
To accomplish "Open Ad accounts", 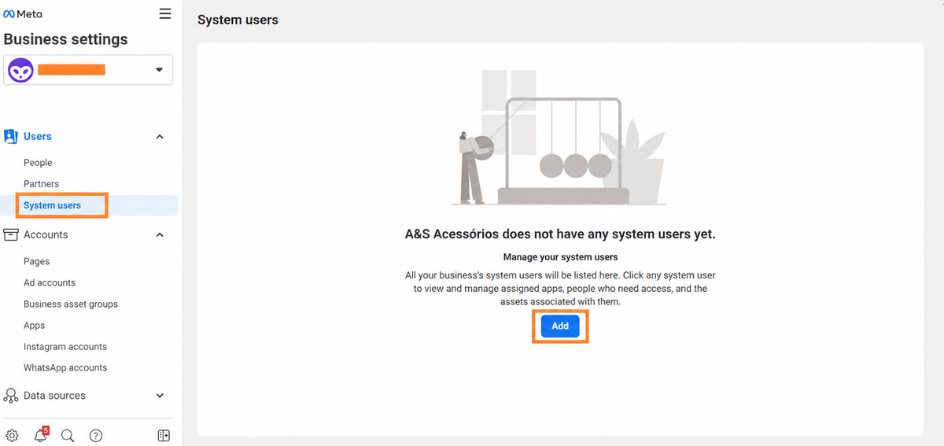I will click(50, 282).
